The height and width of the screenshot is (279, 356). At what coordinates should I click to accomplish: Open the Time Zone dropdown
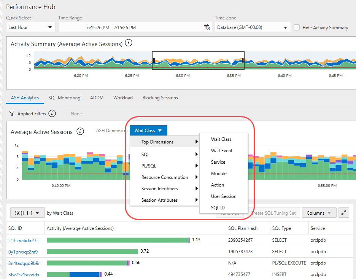tap(252, 27)
